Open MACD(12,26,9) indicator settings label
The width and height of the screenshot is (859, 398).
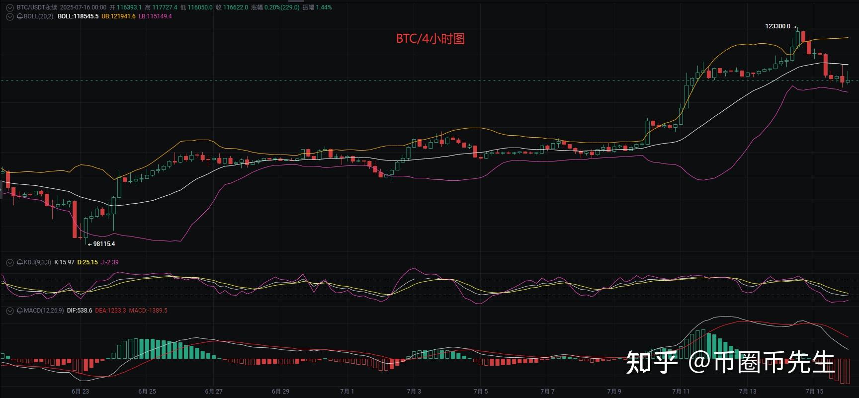click(x=44, y=311)
